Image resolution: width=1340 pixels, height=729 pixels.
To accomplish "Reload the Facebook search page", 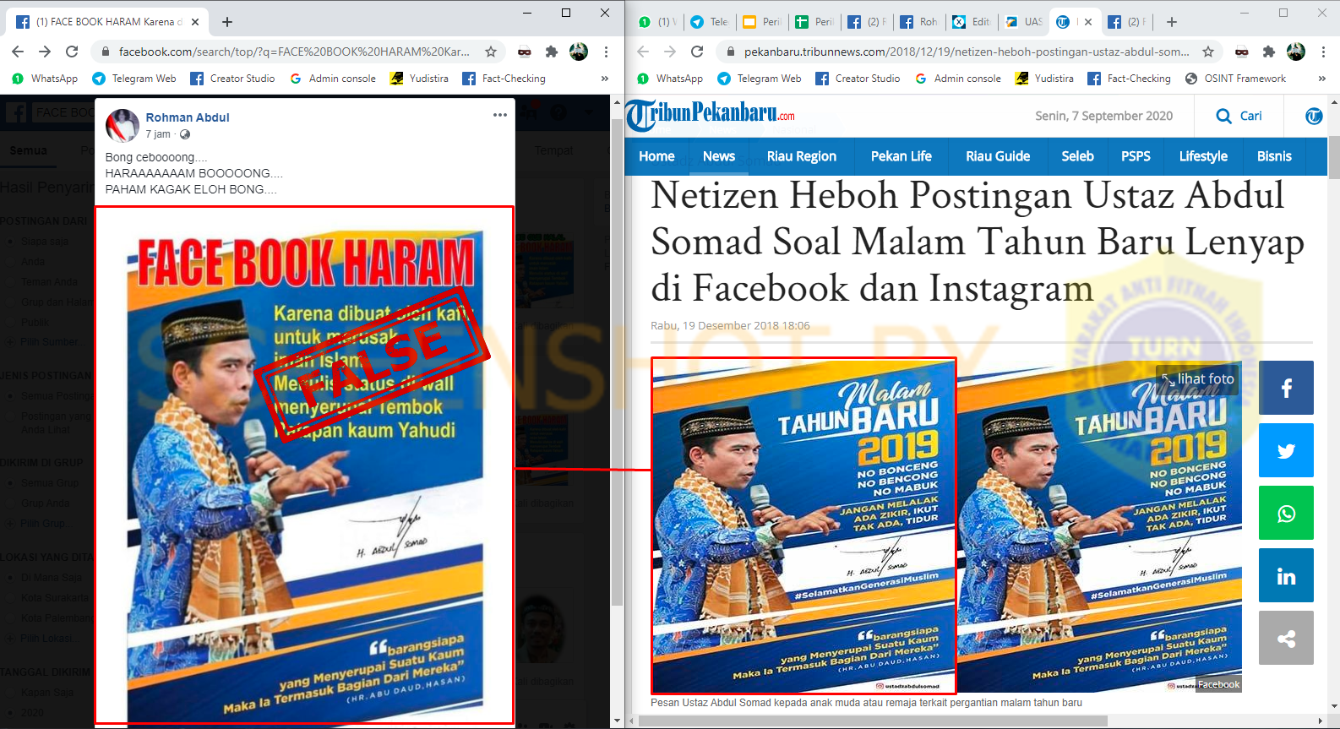I will 72,52.
